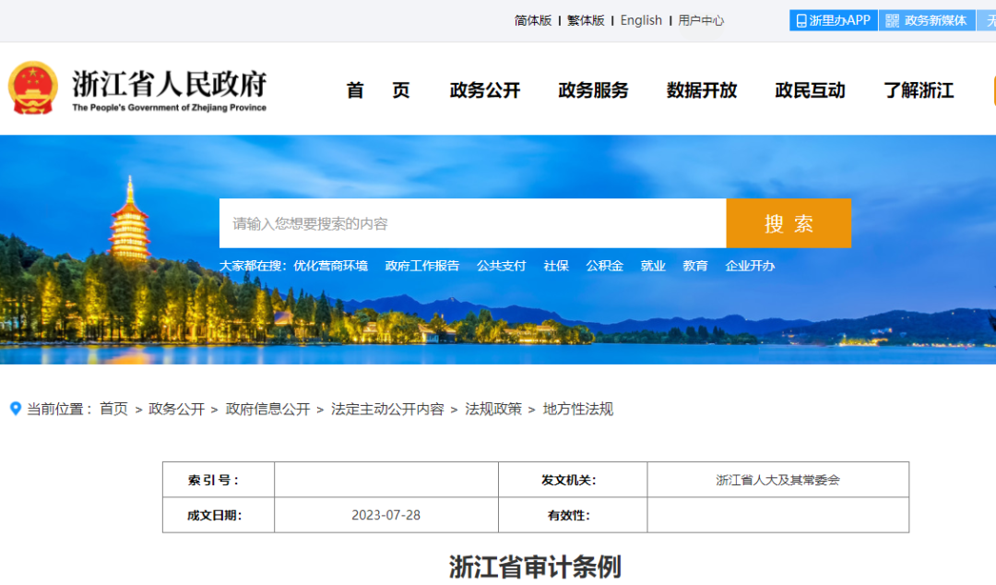The image size is (996, 585).
Task: Open the English version
Action: point(641,20)
